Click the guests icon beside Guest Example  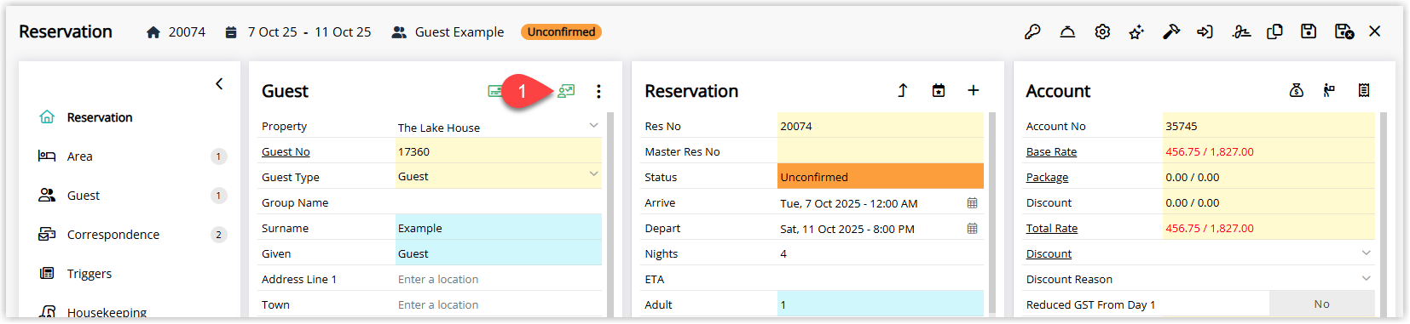tap(398, 32)
